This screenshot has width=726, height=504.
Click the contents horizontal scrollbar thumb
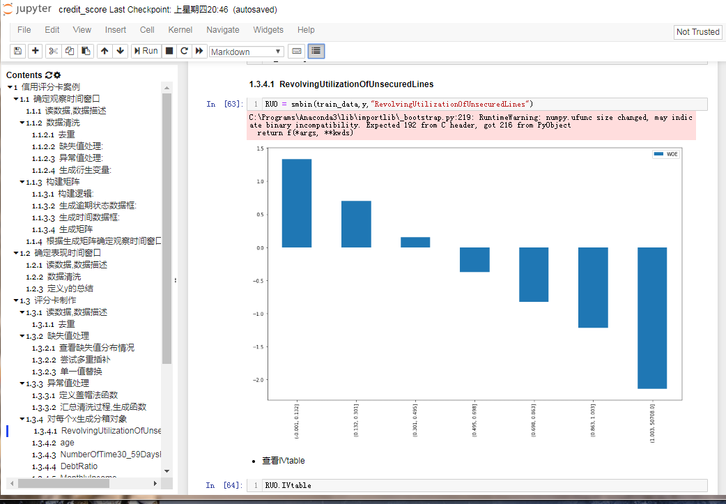pos(63,484)
